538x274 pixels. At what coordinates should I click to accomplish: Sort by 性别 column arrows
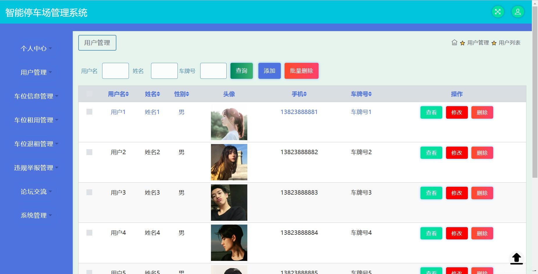coord(187,94)
